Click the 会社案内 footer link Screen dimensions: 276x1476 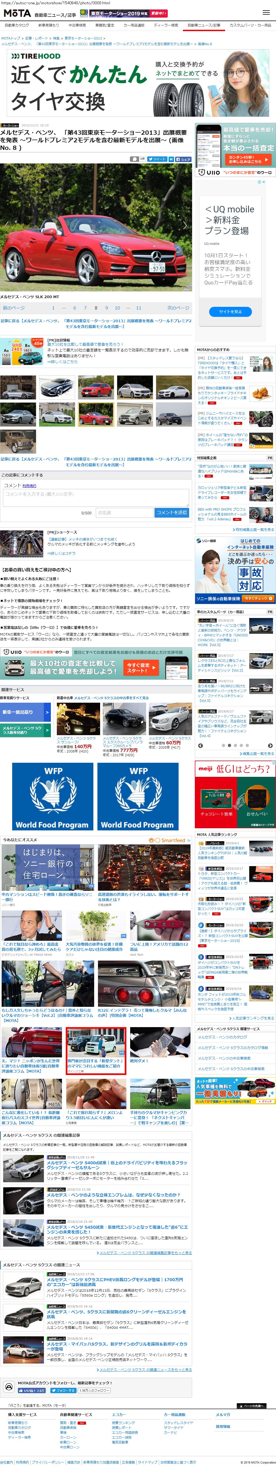click(x=6, y=1462)
